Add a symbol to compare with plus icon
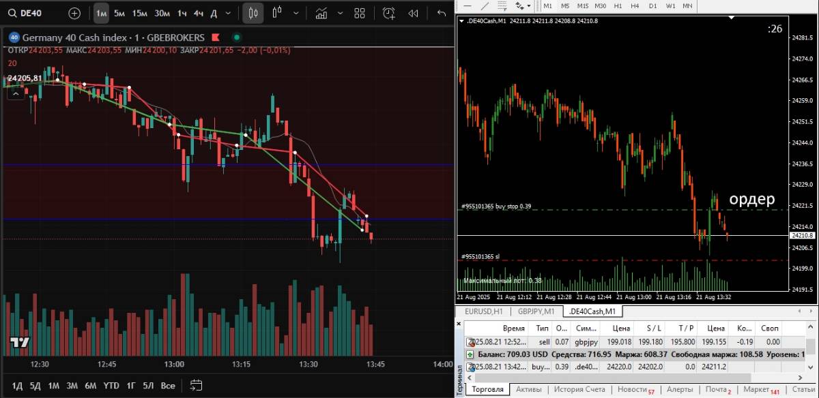The width and height of the screenshot is (819, 398). coord(74,13)
